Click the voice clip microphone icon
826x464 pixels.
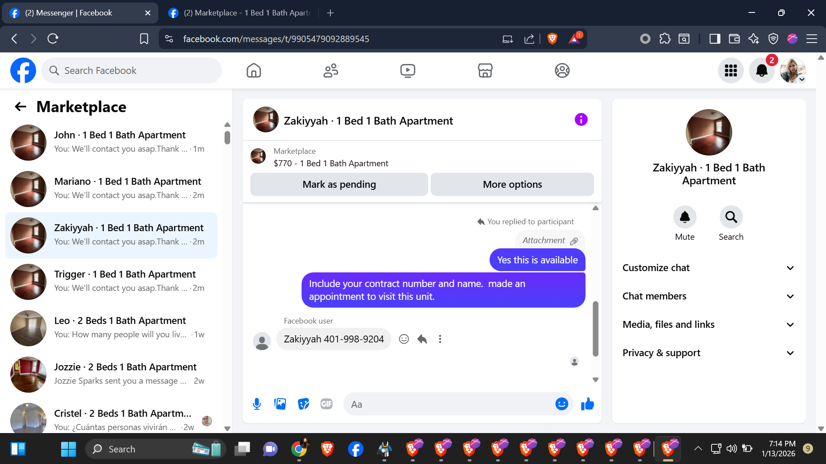click(257, 404)
